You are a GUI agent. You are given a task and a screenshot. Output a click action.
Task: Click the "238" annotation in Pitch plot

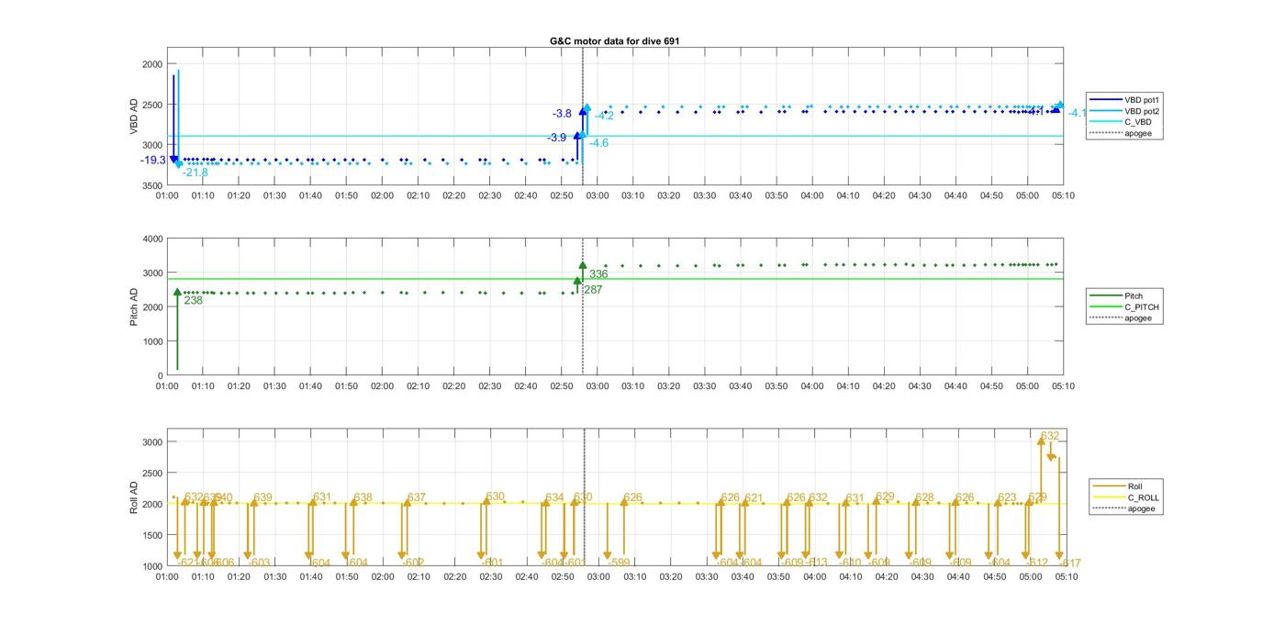tap(193, 300)
